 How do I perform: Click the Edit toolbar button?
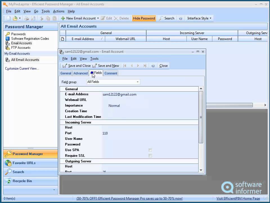[106, 18]
